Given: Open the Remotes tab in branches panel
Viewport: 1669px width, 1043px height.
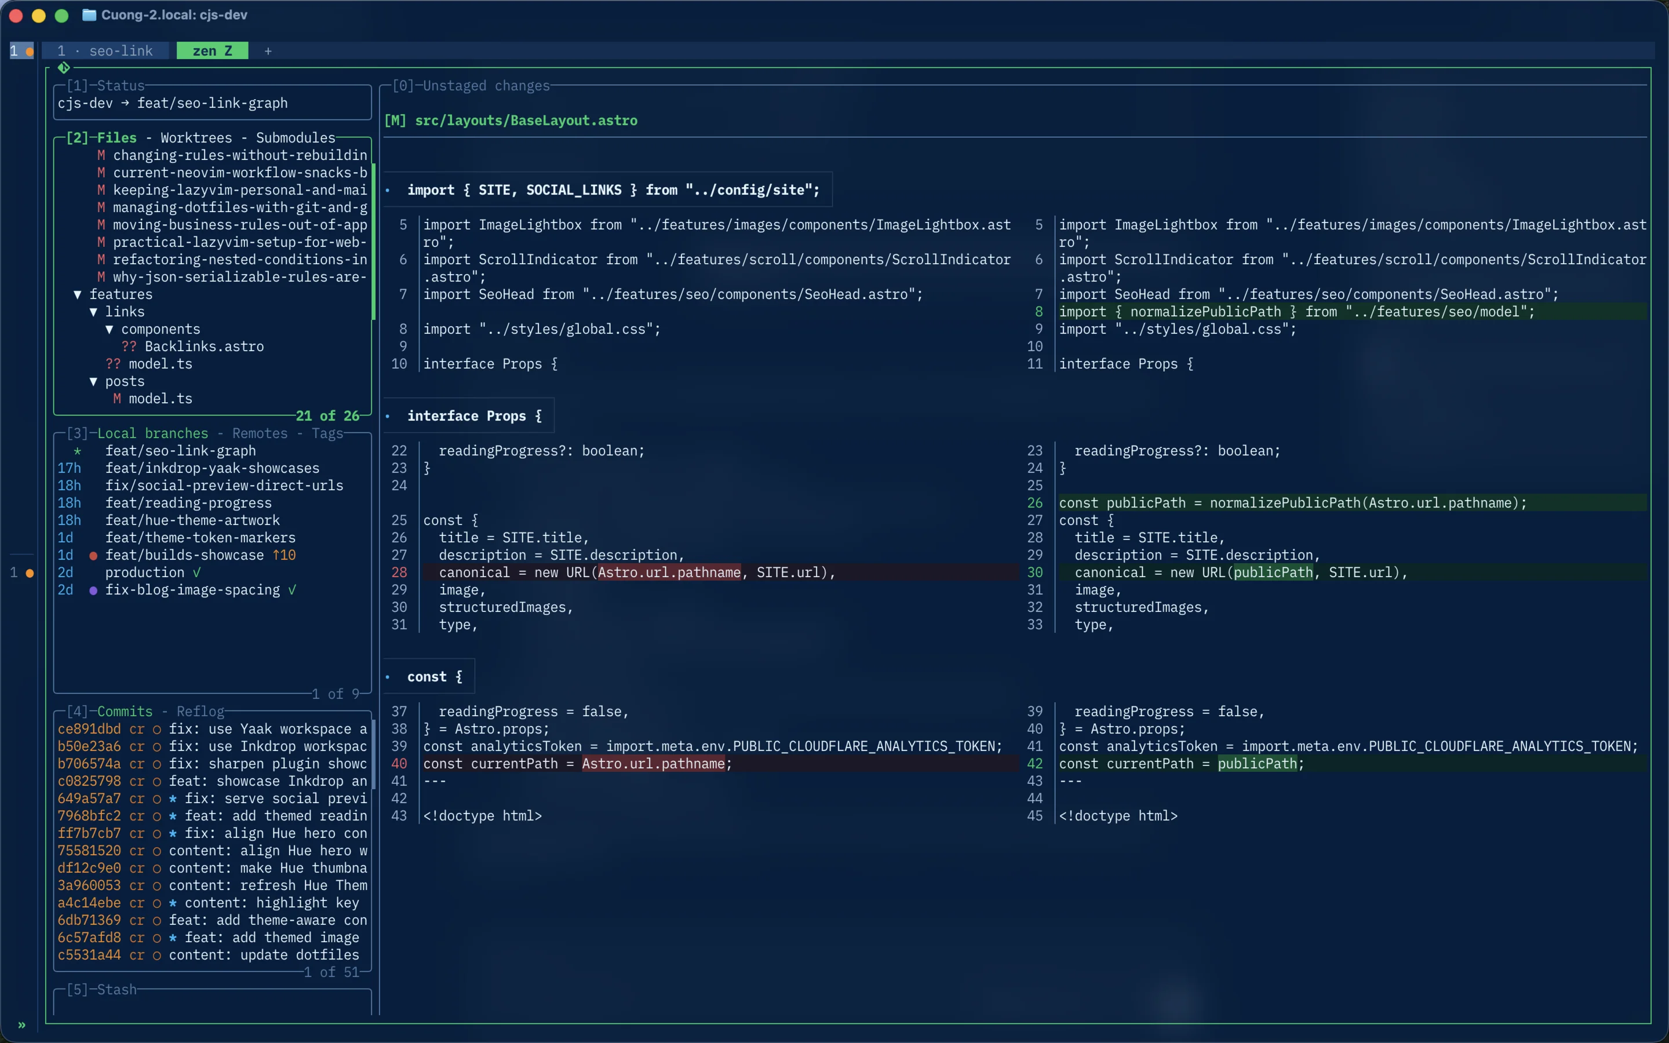Looking at the screenshot, I should coord(260,433).
